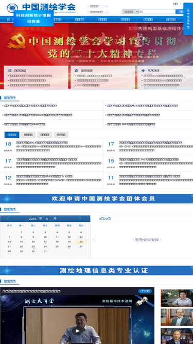Click the blue search button
The image size is (193, 344).
click(x=180, y=12)
